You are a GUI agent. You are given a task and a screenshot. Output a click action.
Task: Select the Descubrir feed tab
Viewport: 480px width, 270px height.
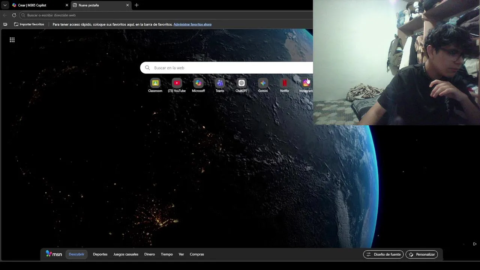click(x=76, y=254)
